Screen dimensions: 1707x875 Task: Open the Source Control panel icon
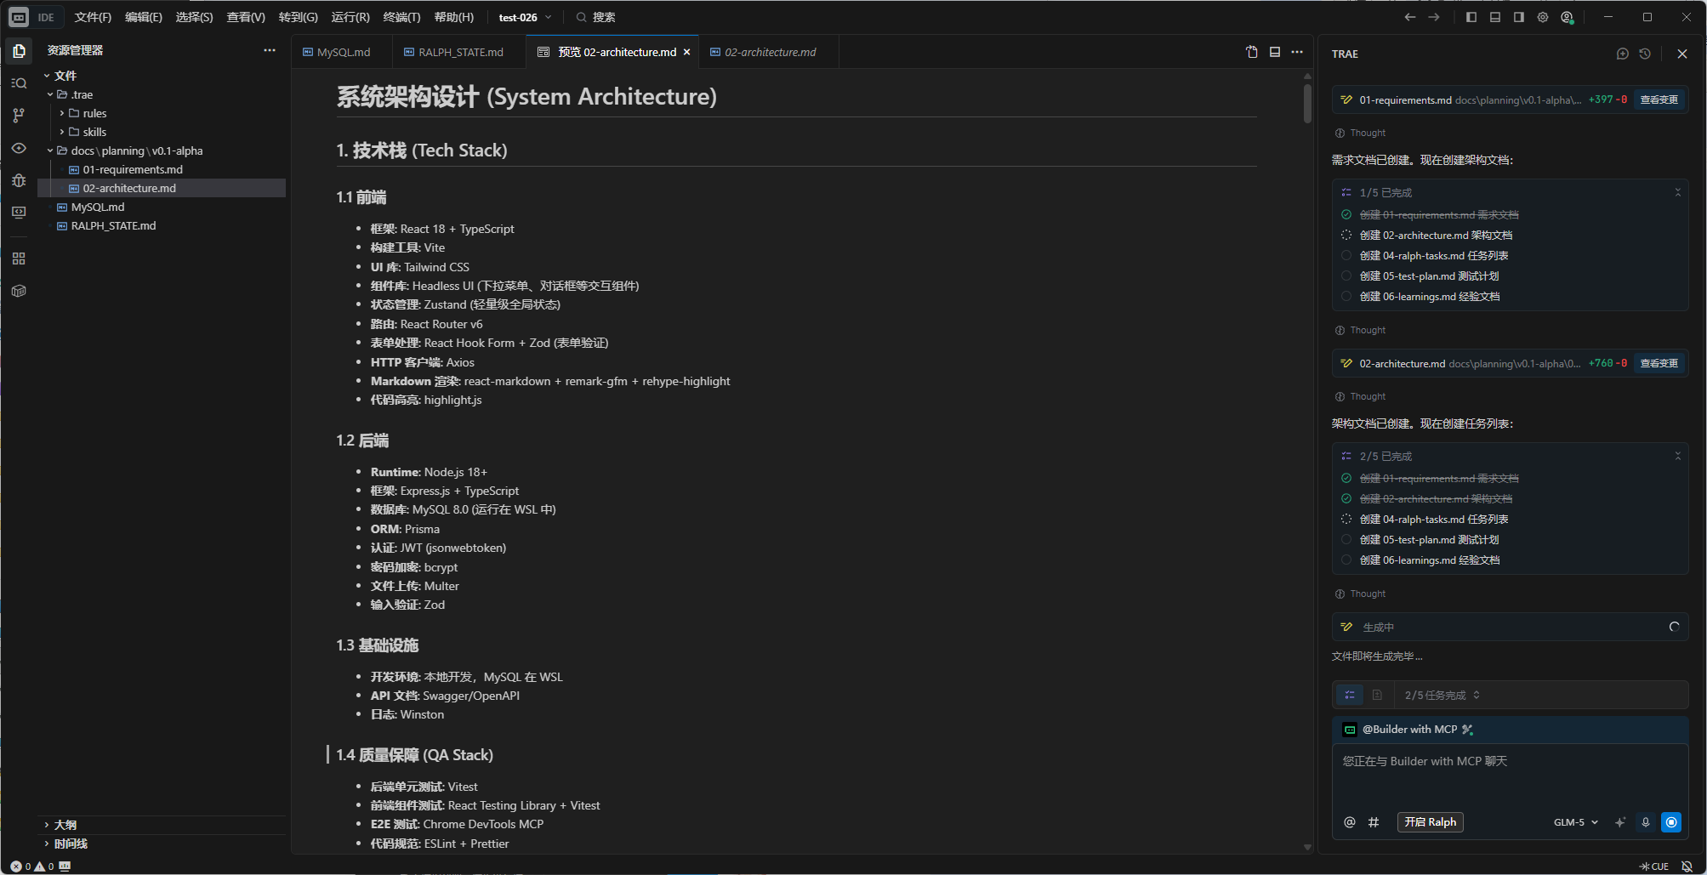pos(19,115)
